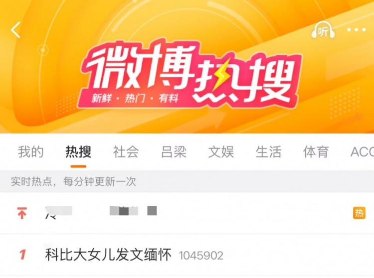Switch to the 文娱 tab

pyautogui.click(x=221, y=152)
